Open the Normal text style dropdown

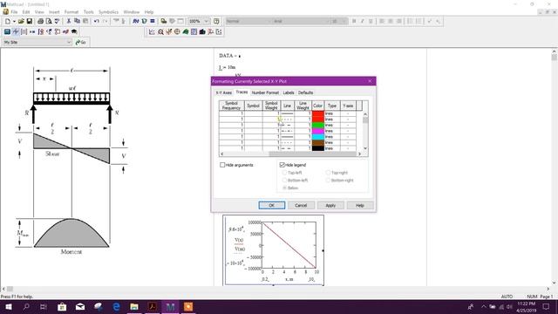269,21
